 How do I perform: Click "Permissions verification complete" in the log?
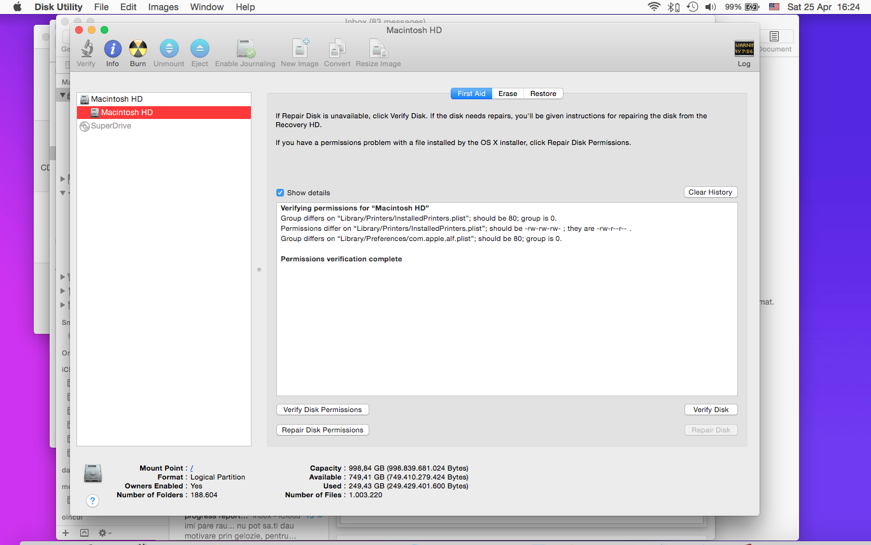341,259
